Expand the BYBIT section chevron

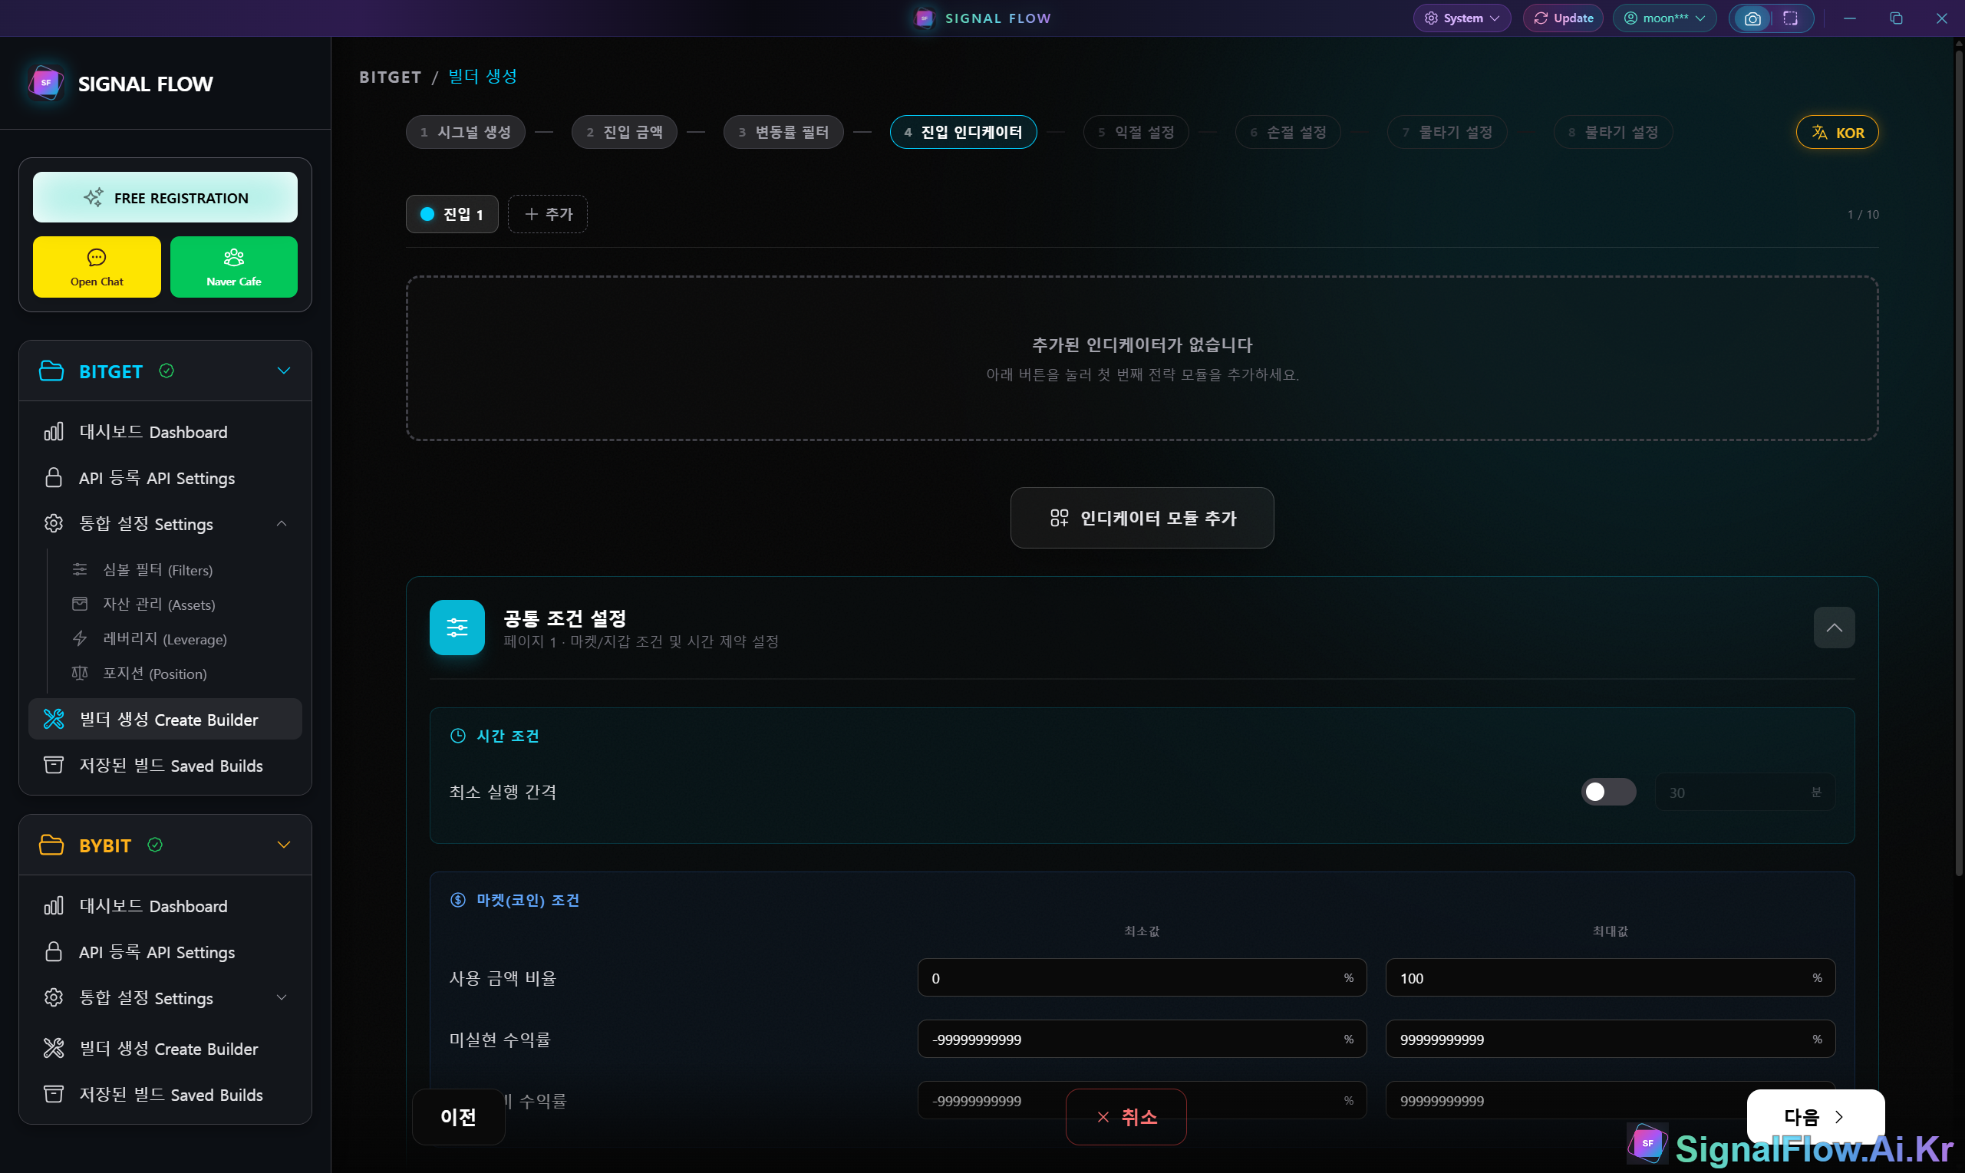coord(284,844)
